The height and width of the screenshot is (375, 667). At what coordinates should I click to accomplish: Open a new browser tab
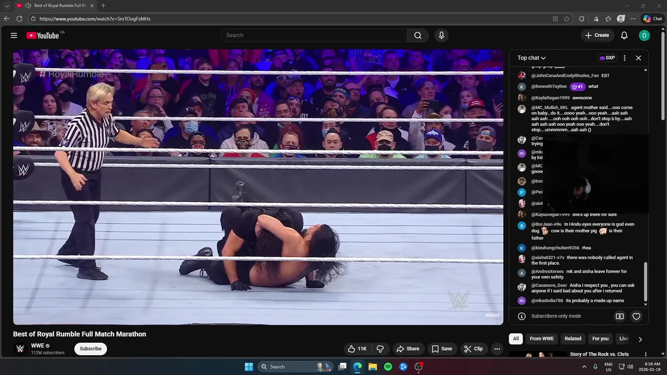pyautogui.click(x=103, y=6)
